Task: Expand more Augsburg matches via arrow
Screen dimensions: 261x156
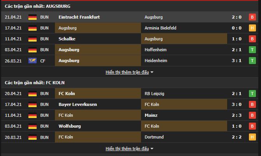Action: coord(152,72)
